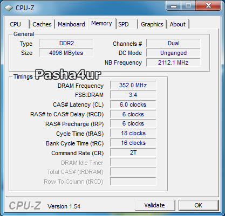
Task: Select the NB Frequency 2112.1 MHz value
Action: [x=173, y=62]
